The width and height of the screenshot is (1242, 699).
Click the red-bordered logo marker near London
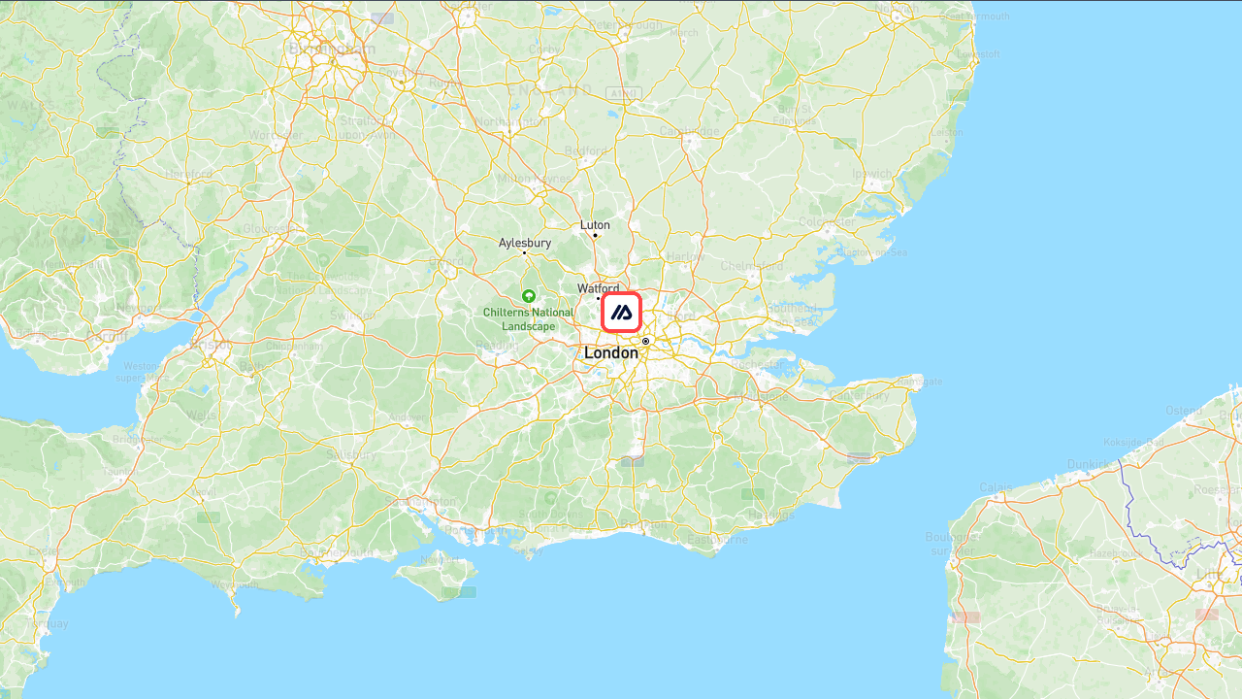[622, 313]
